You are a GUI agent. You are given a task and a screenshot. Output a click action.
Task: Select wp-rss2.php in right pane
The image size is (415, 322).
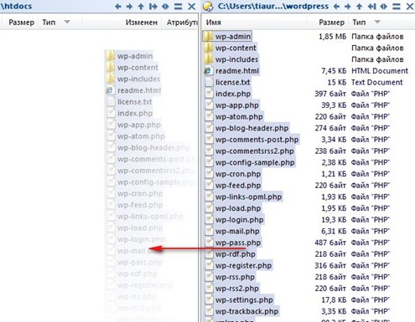[x=237, y=288]
